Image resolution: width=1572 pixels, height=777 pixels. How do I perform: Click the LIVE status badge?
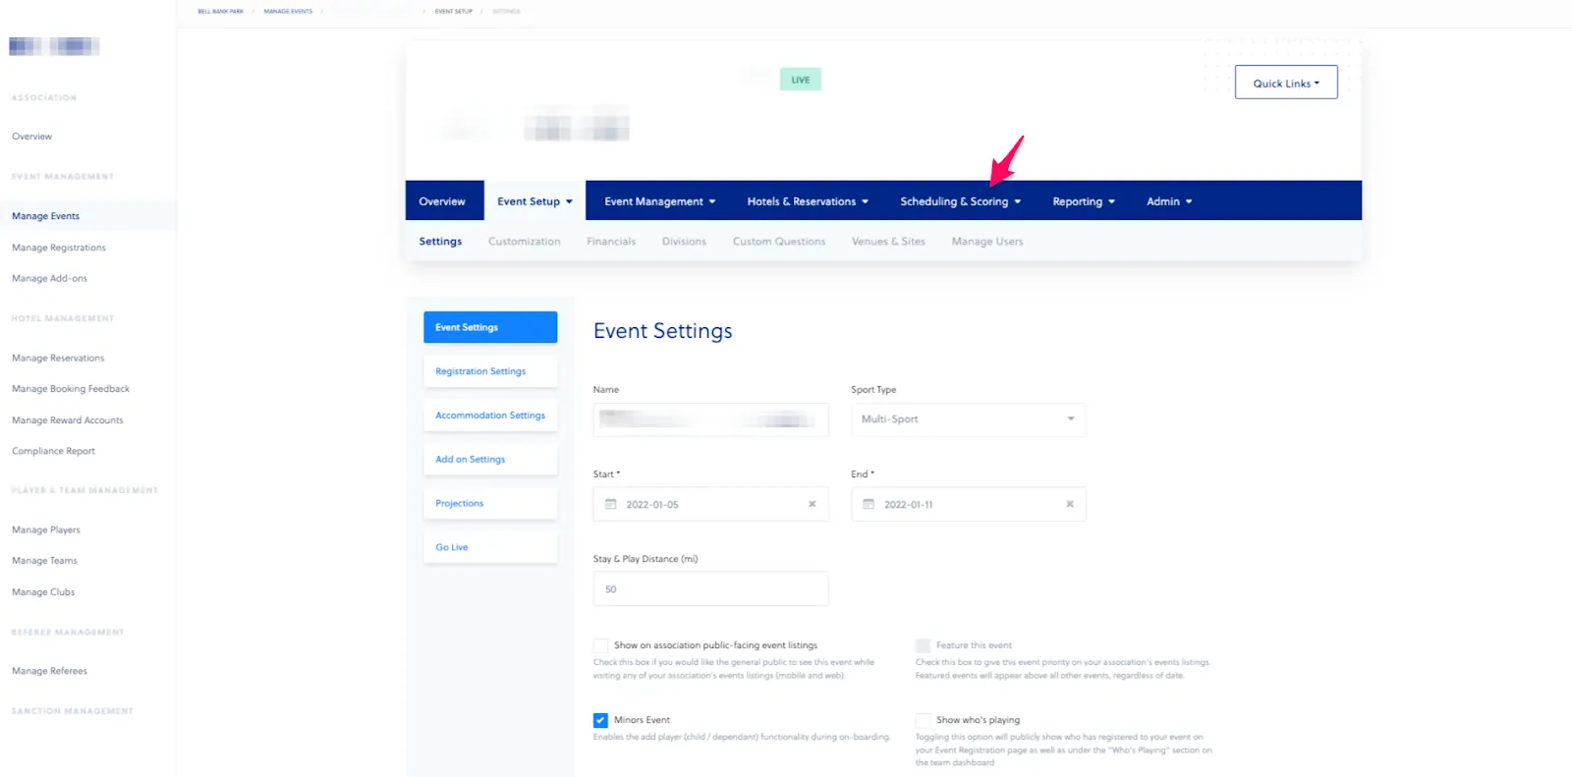pos(801,80)
